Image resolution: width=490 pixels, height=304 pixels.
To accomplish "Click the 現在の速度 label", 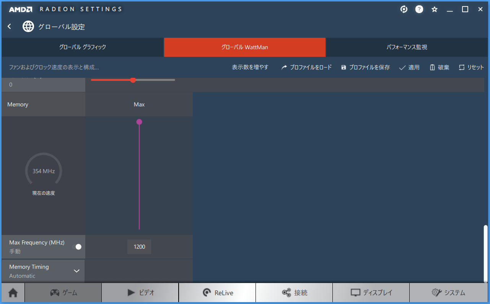I will (x=44, y=193).
